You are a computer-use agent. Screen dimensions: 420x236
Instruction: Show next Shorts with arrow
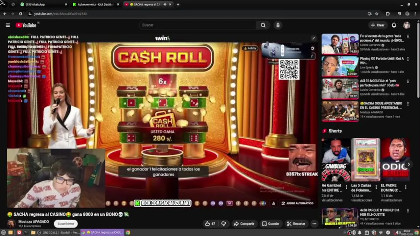click(x=408, y=164)
